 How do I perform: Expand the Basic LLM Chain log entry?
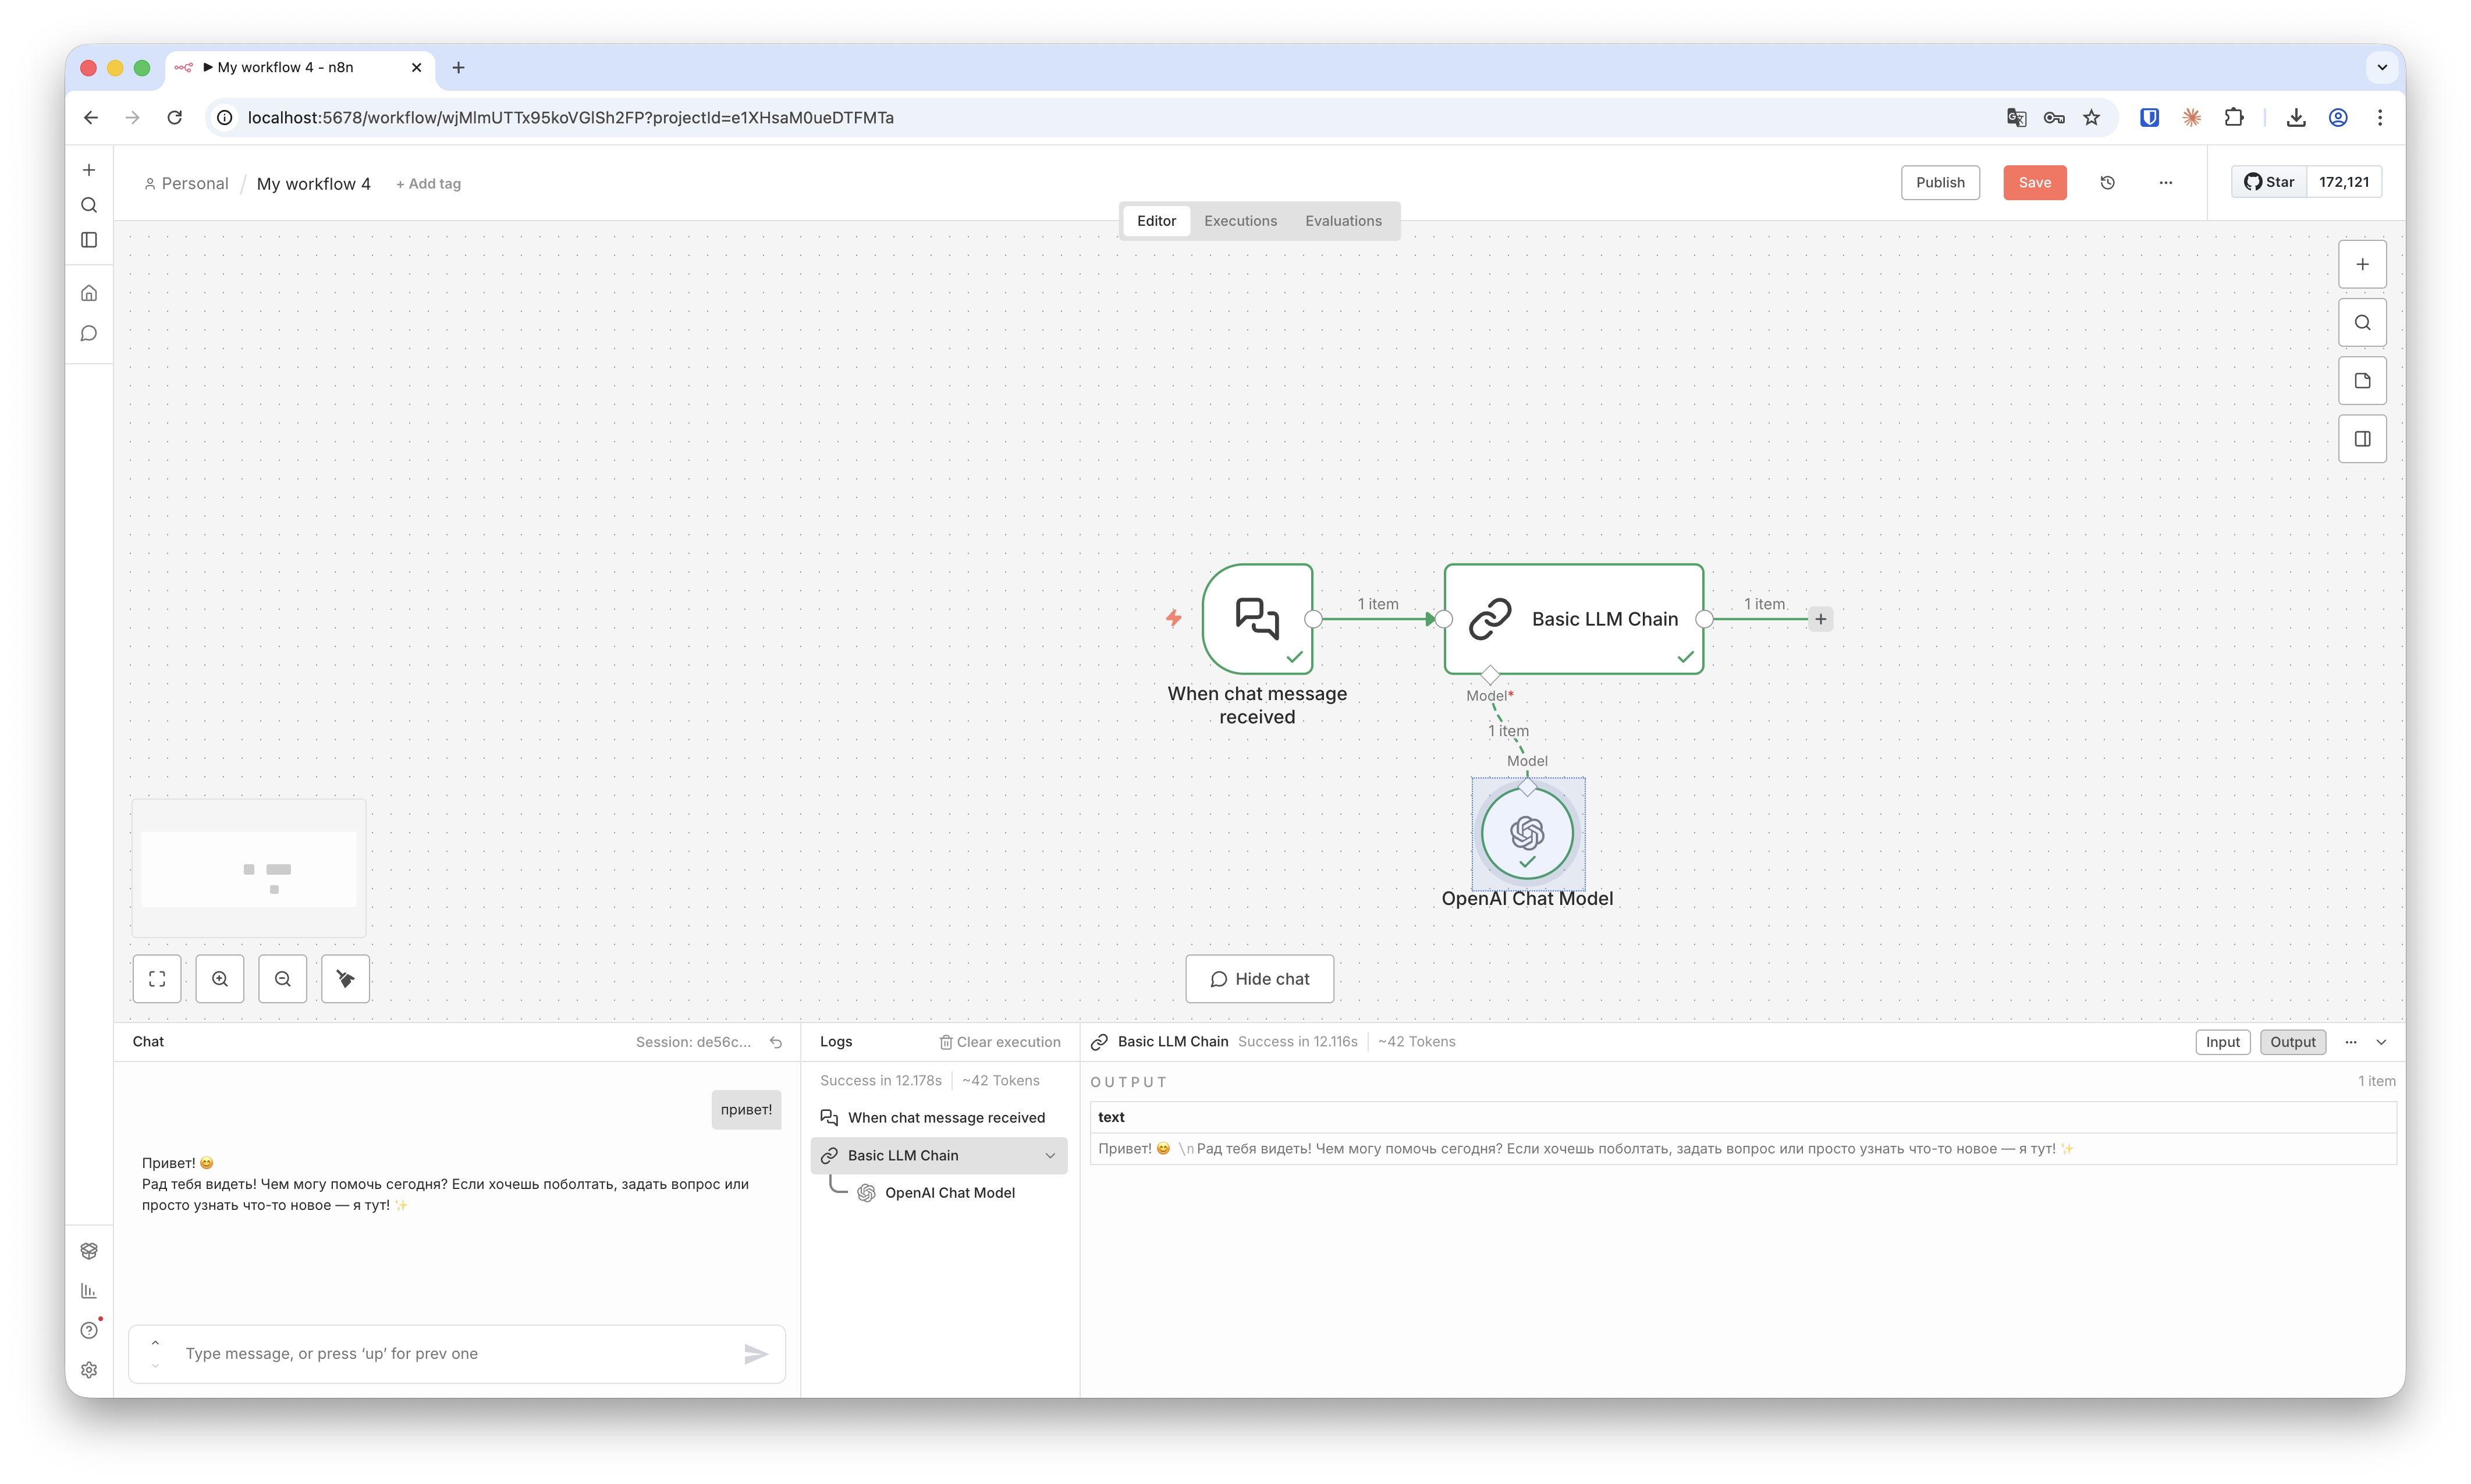coord(1049,1155)
